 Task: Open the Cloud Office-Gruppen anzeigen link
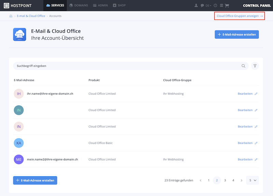pos(240,16)
